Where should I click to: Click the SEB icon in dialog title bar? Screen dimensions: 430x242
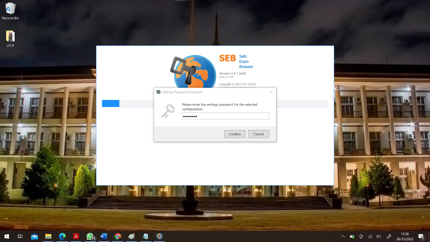[x=158, y=92]
